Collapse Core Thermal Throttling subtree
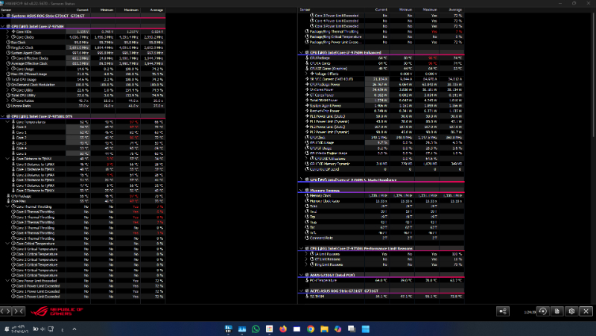This screenshot has width=596, height=336. pyautogui.click(x=7, y=206)
